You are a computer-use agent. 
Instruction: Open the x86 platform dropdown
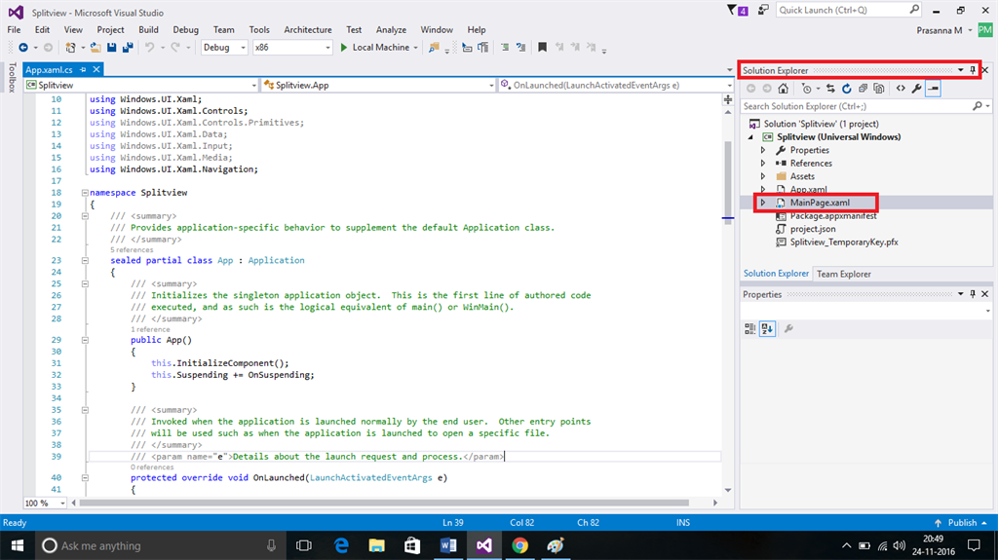tap(292, 47)
